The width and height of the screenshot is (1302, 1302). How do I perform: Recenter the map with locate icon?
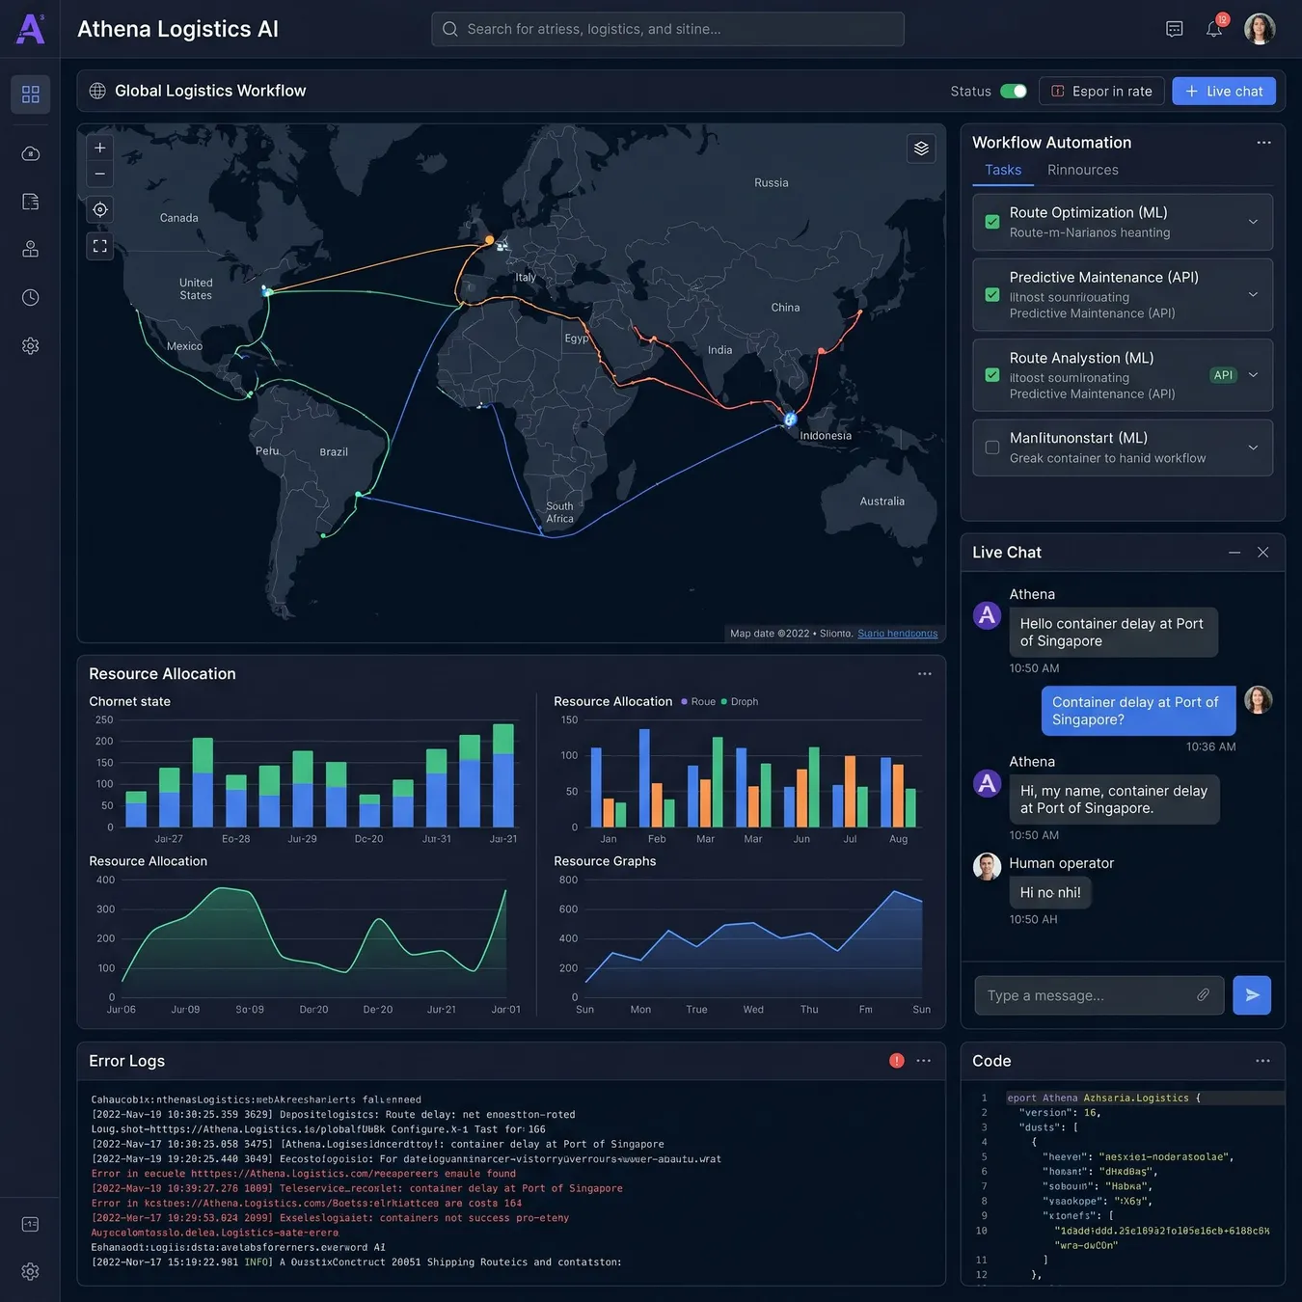(x=99, y=209)
